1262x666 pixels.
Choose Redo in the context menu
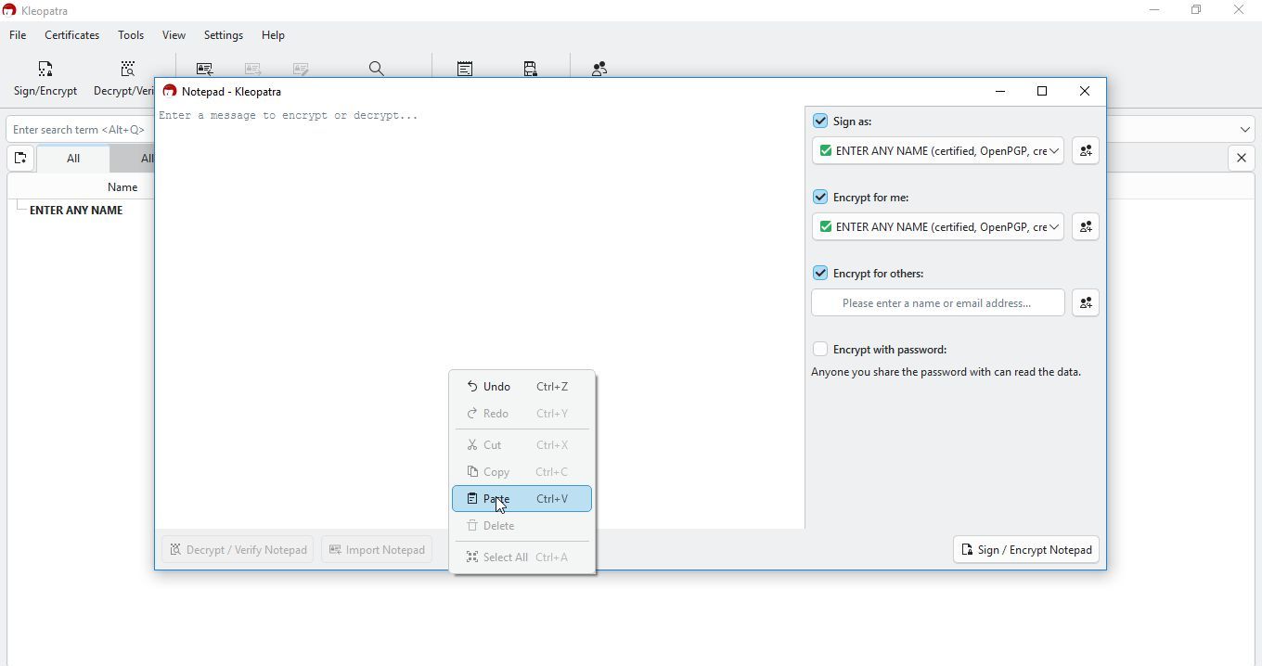click(x=522, y=414)
